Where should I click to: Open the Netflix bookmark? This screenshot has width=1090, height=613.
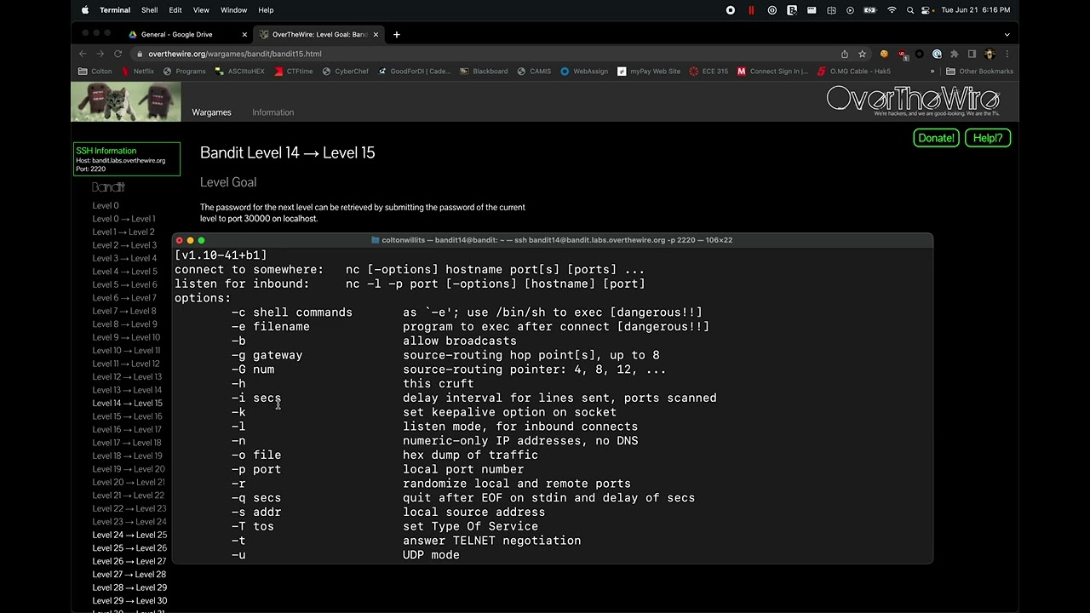[137, 72]
